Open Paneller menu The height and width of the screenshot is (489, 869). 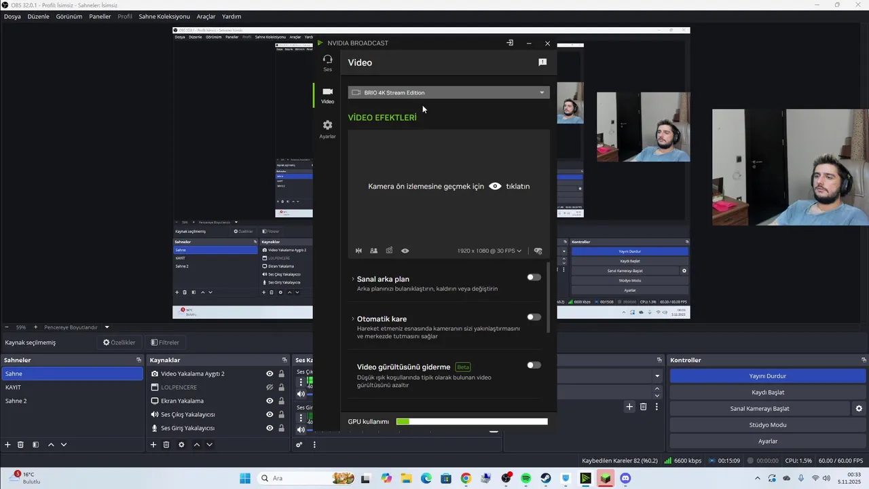pos(100,16)
